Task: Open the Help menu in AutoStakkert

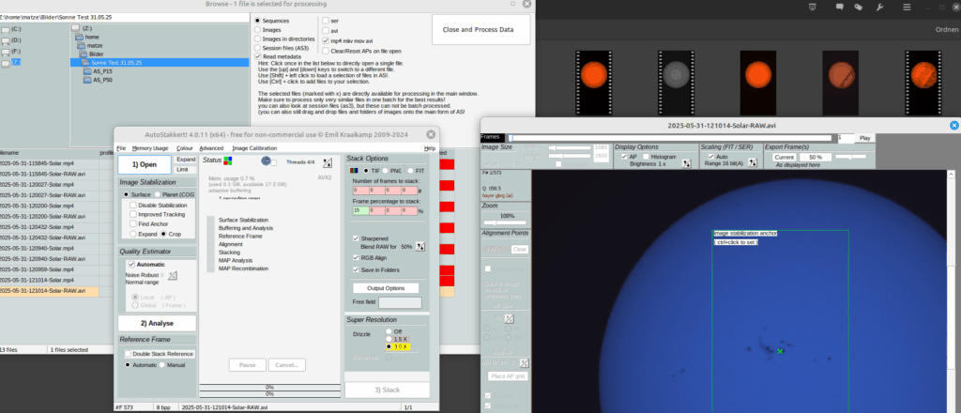Action: coord(430,148)
